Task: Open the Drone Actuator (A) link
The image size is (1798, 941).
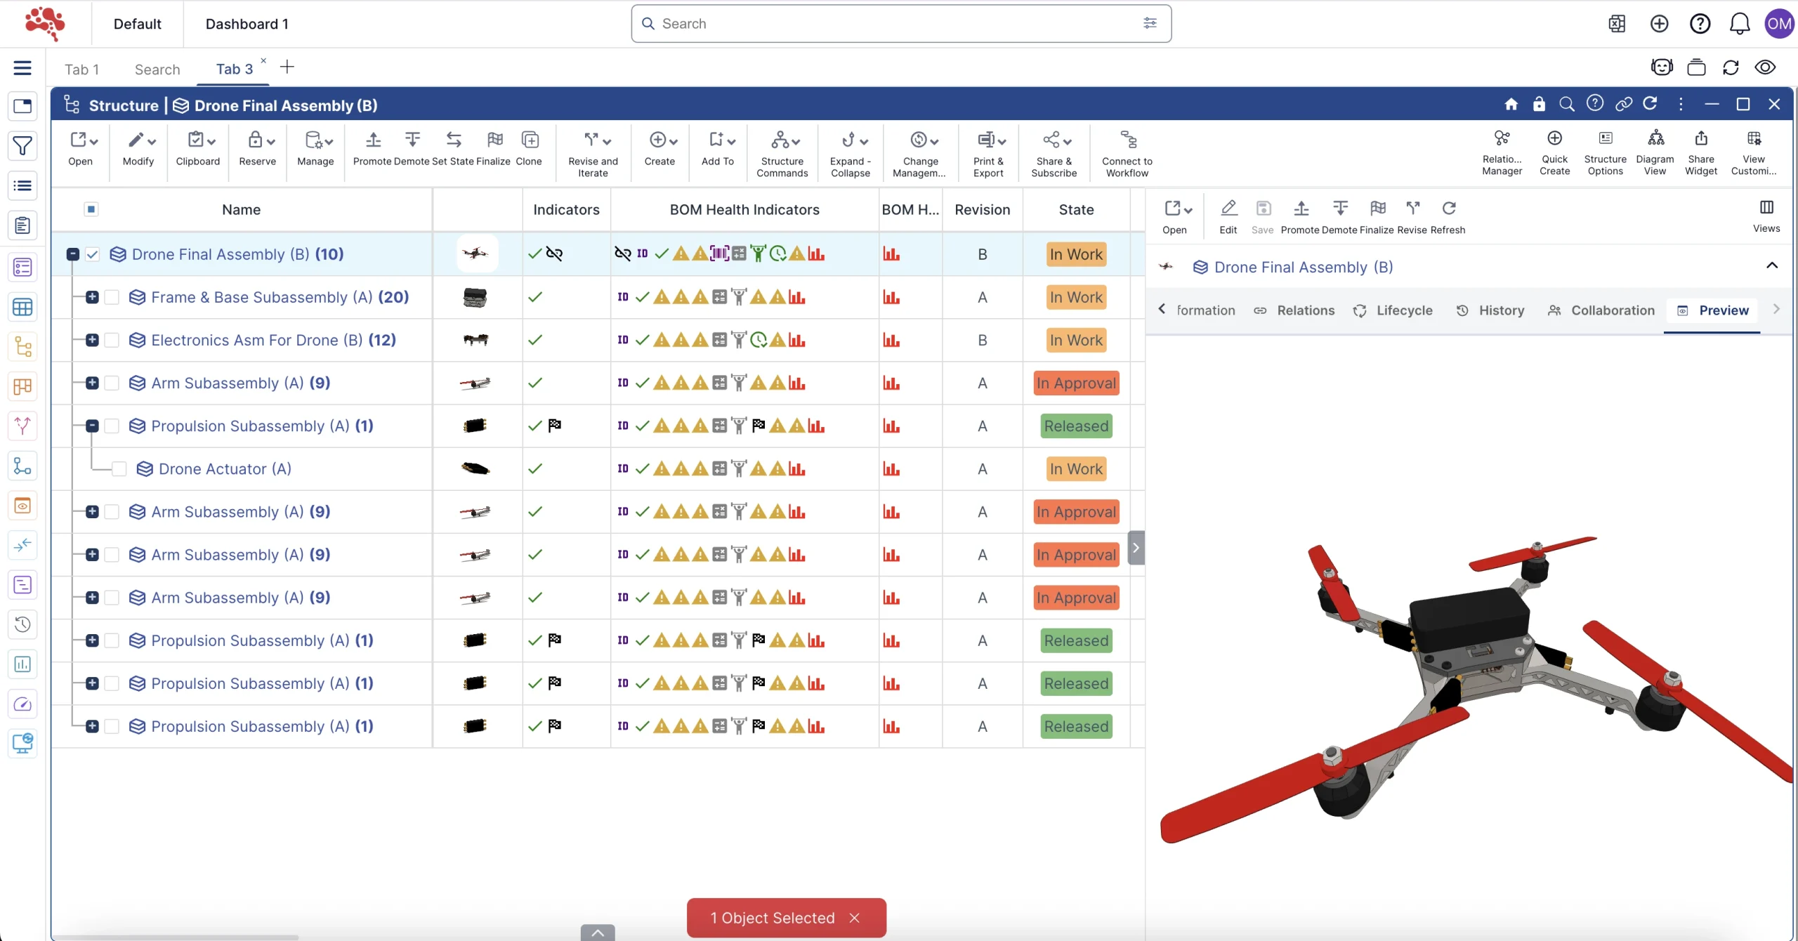Action: click(225, 469)
